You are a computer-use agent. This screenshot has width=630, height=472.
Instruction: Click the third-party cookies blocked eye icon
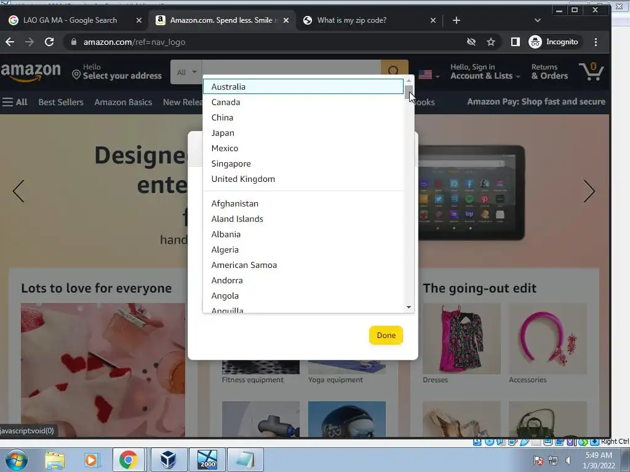pyautogui.click(x=471, y=42)
